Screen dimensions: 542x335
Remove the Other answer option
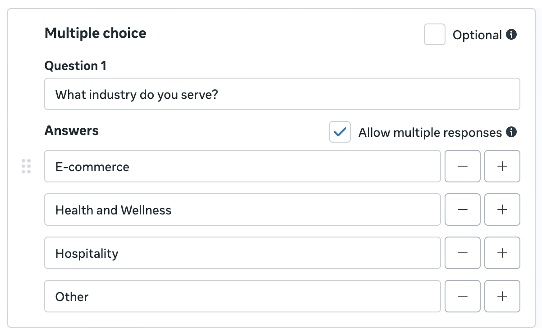(463, 296)
